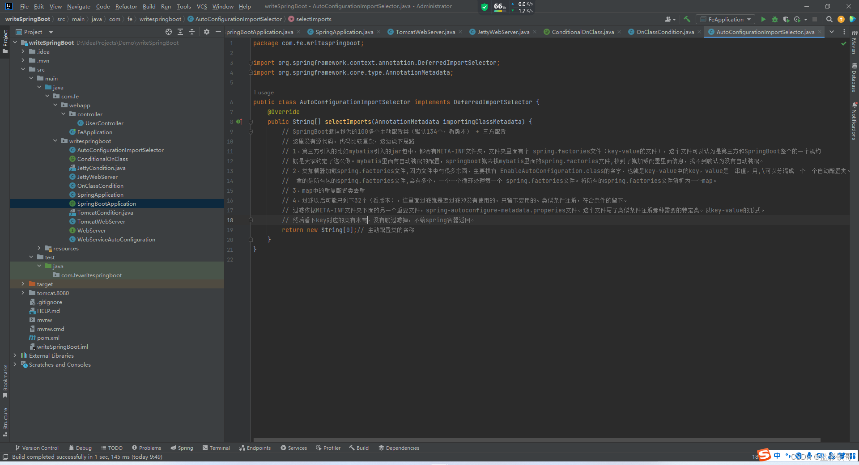
Task: Run FeApplication with the green play button
Action: pos(763,19)
